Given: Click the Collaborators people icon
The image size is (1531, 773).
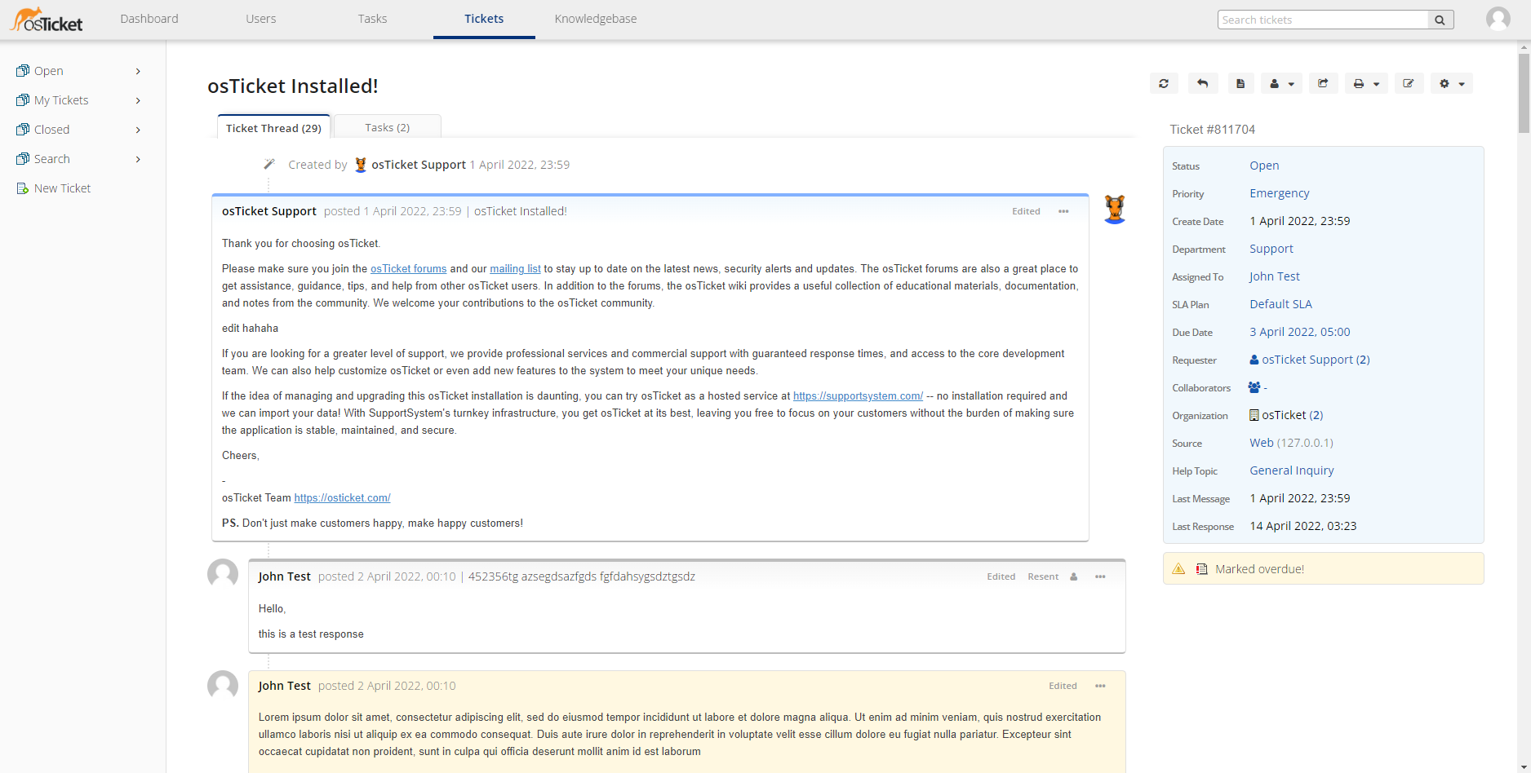Looking at the screenshot, I should [x=1254, y=386].
